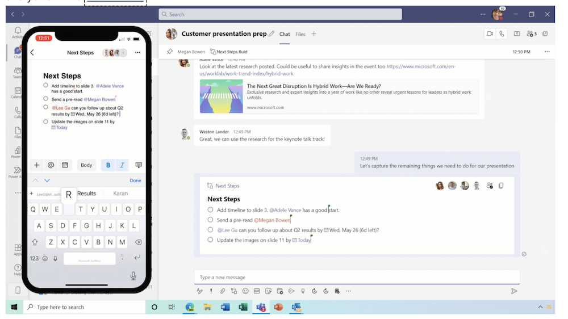Screen dimensions: 568x319
Task: Tap the date picker icon on phone toolbar
Action: coord(65,165)
